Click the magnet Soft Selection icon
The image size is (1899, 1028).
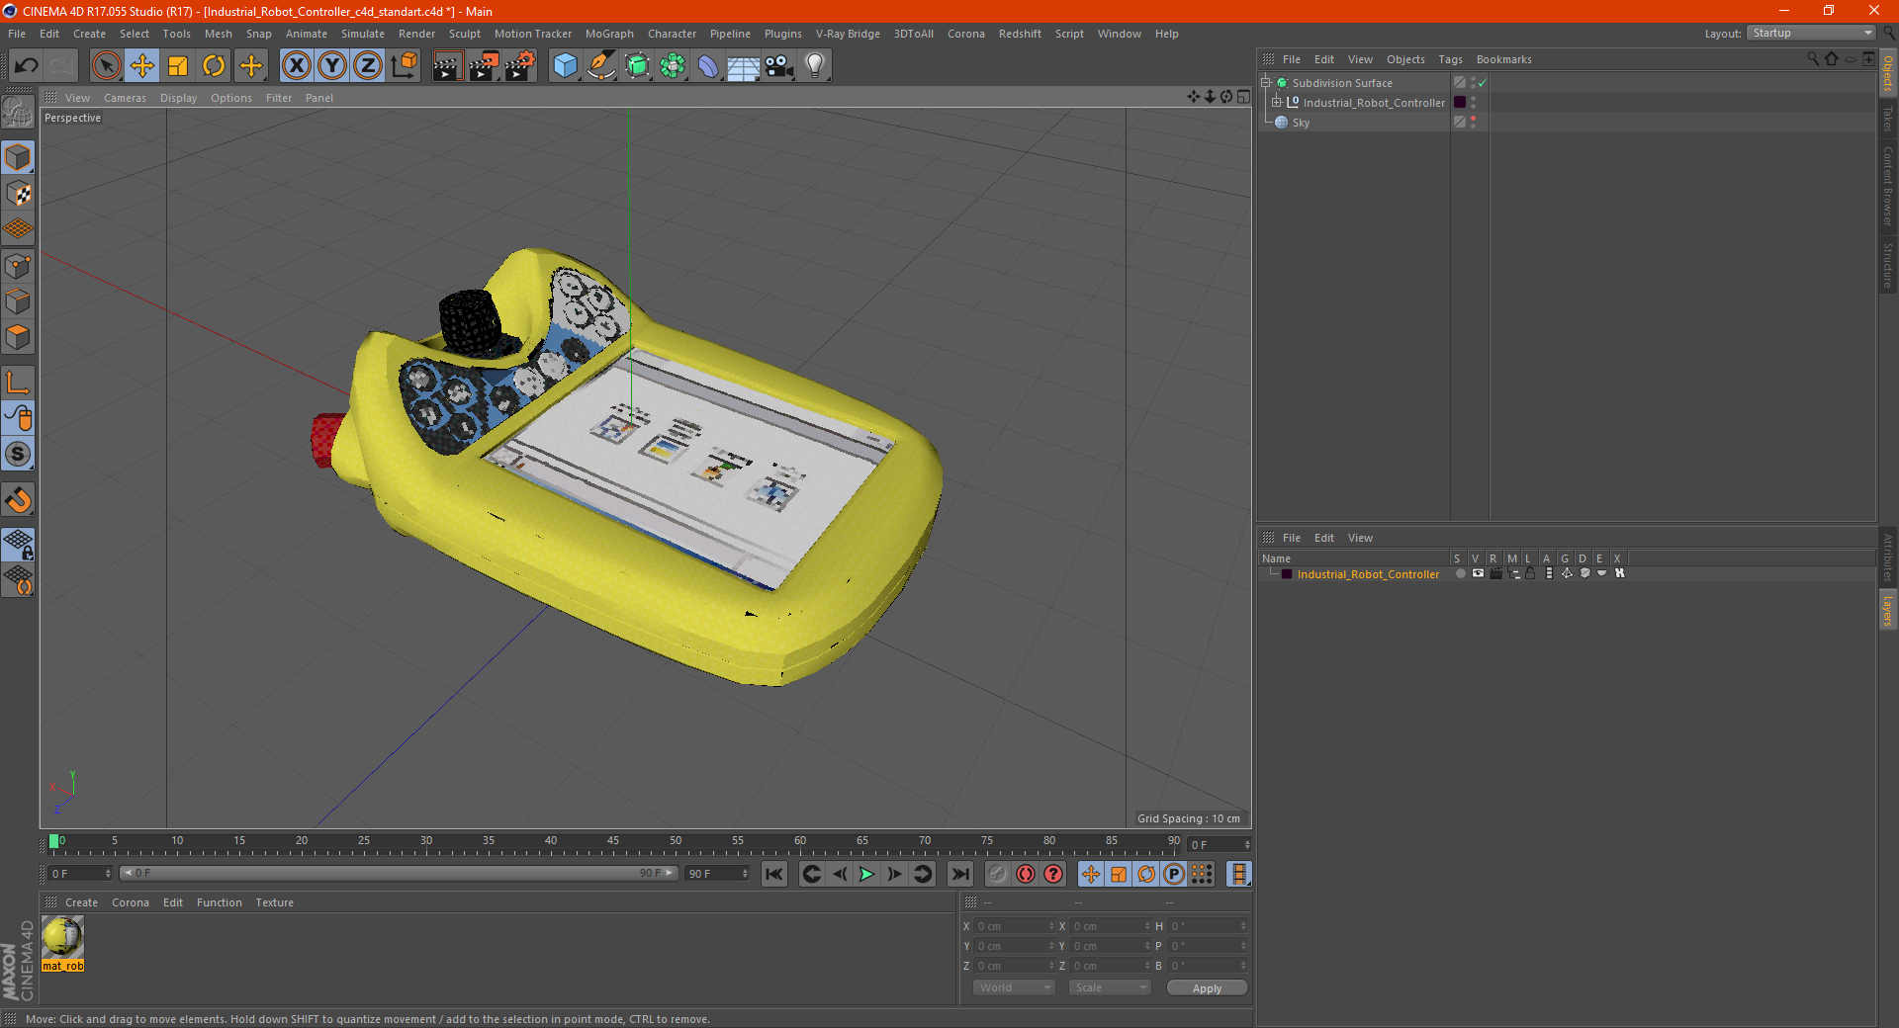[x=18, y=500]
